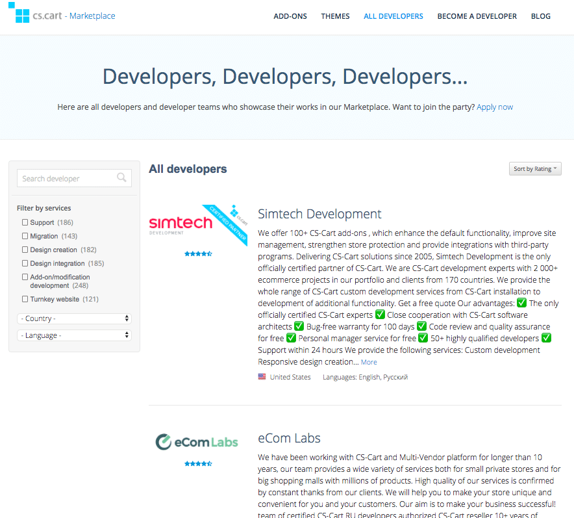574x518 pixels.
Task: Open the BECOME A DEVELOPER menu item
Action: click(x=477, y=16)
